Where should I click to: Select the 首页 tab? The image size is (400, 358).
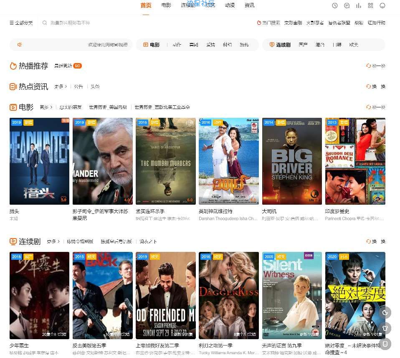point(146,5)
